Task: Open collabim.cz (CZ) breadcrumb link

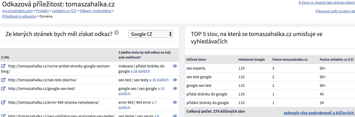Action: 64,11
